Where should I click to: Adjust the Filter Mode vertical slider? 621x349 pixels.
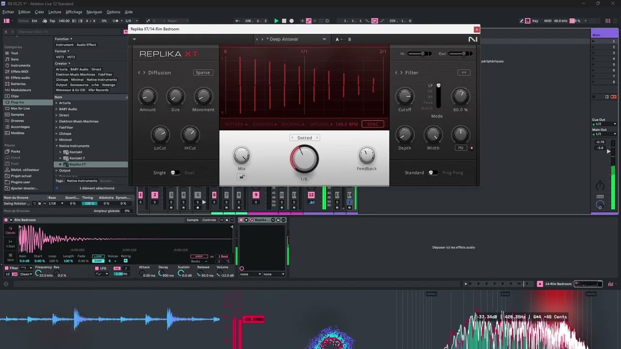click(439, 96)
